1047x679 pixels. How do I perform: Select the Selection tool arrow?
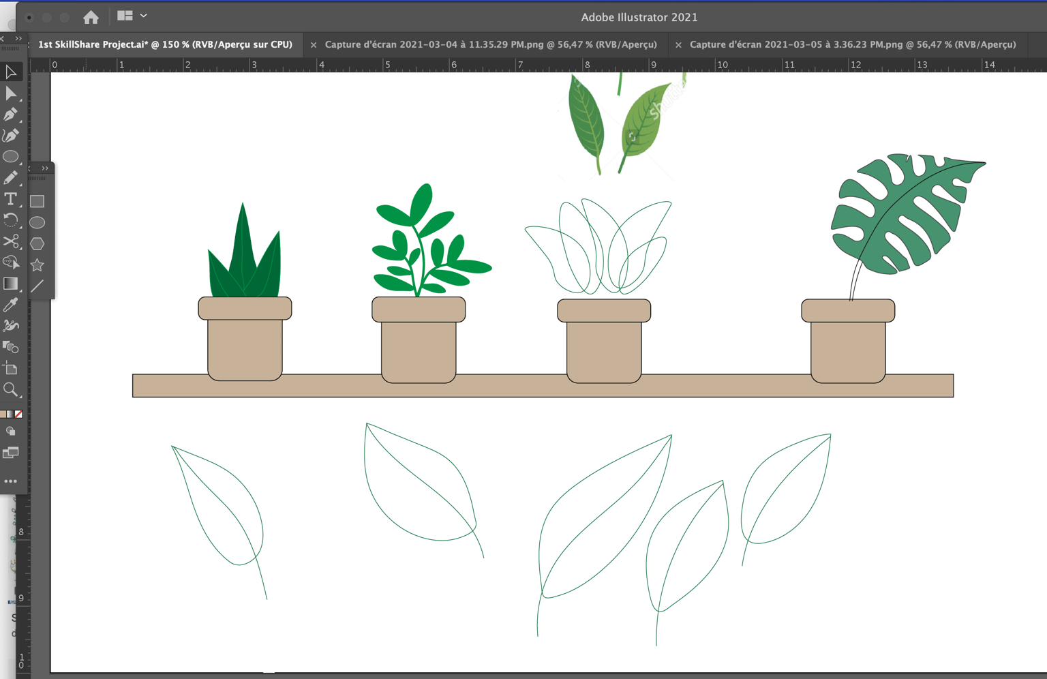tap(11, 72)
